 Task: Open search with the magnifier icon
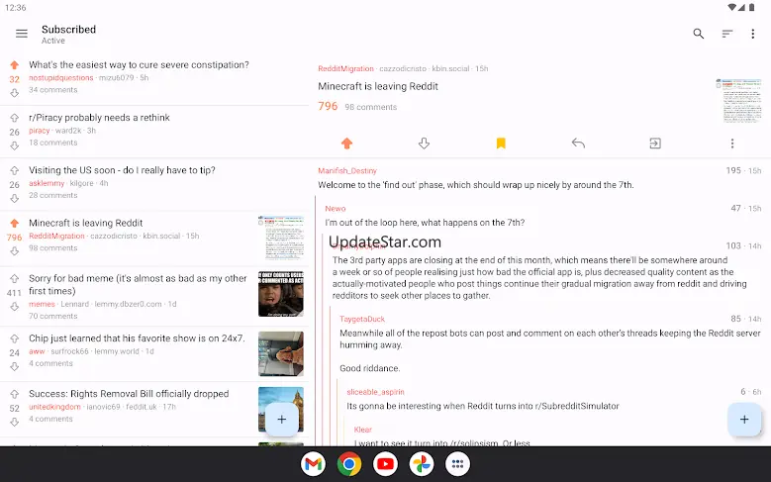click(x=698, y=34)
